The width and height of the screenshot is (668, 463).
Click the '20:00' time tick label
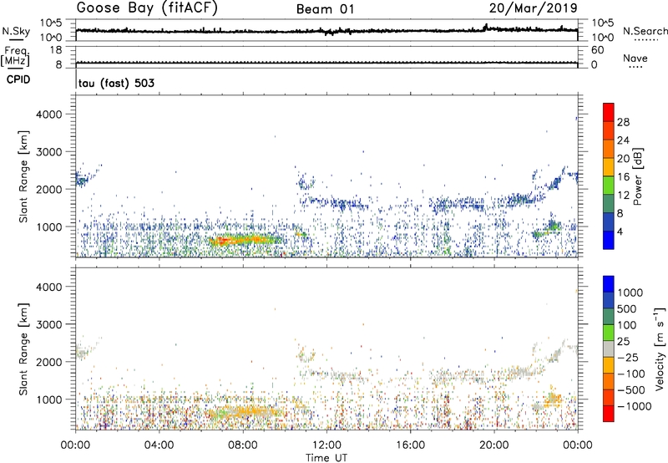point(494,445)
